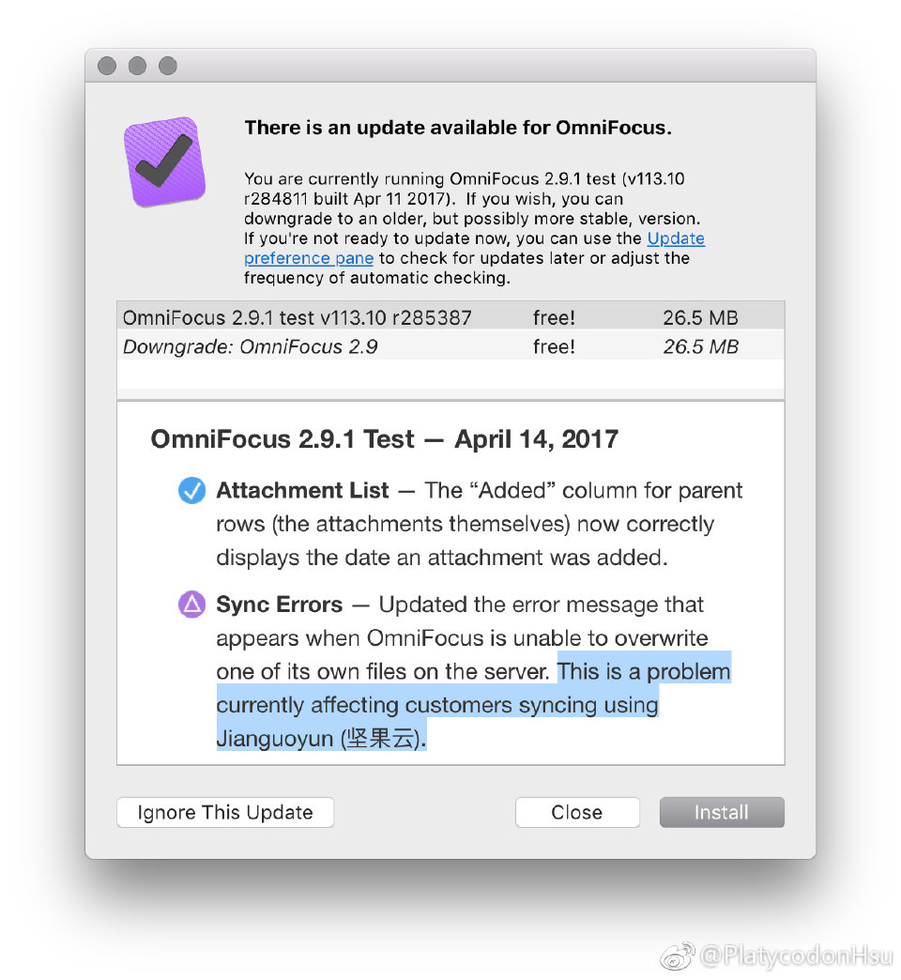Select the OmniFocus 2.9.1 test v113.10 row
This screenshot has width=901, height=980.
(x=450, y=317)
